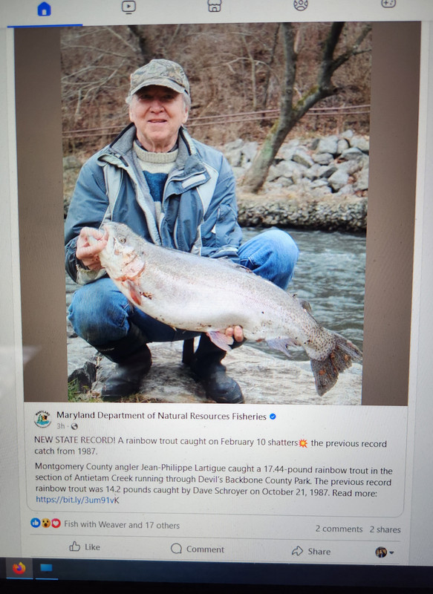The height and width of the screenshot is (594, 433).
Task: Show who reacted: Fish with Weaver and 17 others
Action: click(x=122, y=525)
